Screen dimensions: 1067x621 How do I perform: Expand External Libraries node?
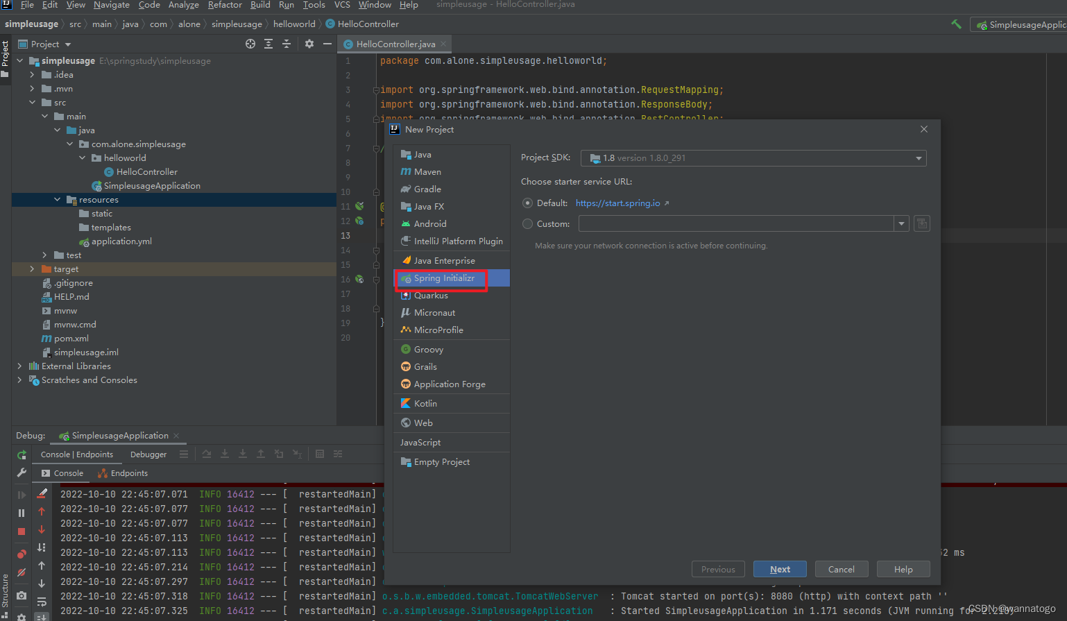19,366
